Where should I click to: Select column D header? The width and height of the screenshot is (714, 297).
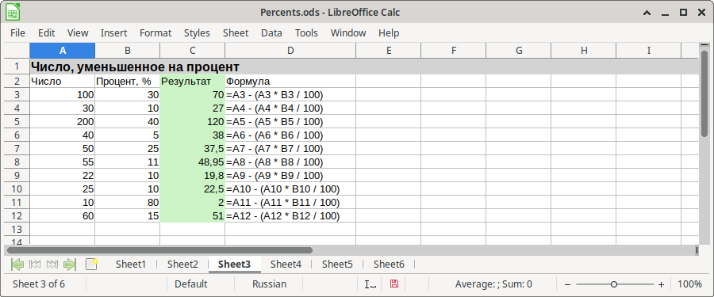[x=290, y=51]
